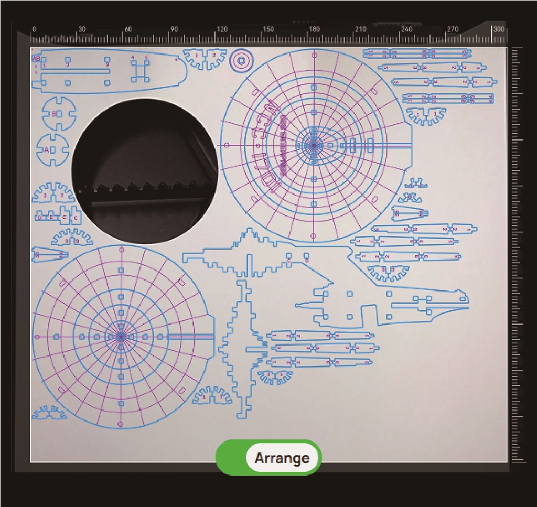Select the bracket piece labeled C and D

(x=58, y=215)
